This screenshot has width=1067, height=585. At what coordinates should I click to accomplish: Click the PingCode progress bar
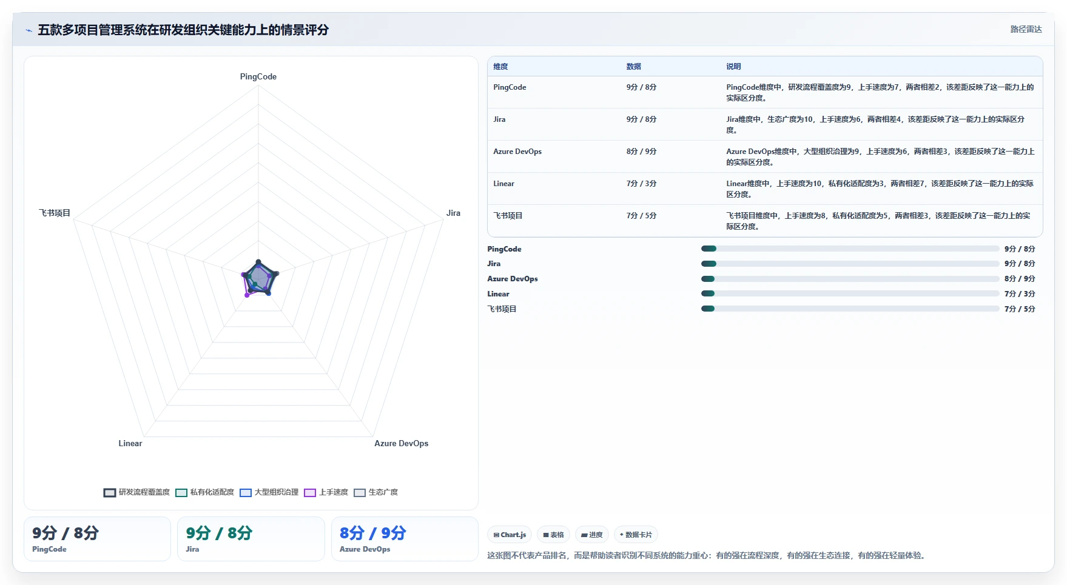tap(850, 249)
